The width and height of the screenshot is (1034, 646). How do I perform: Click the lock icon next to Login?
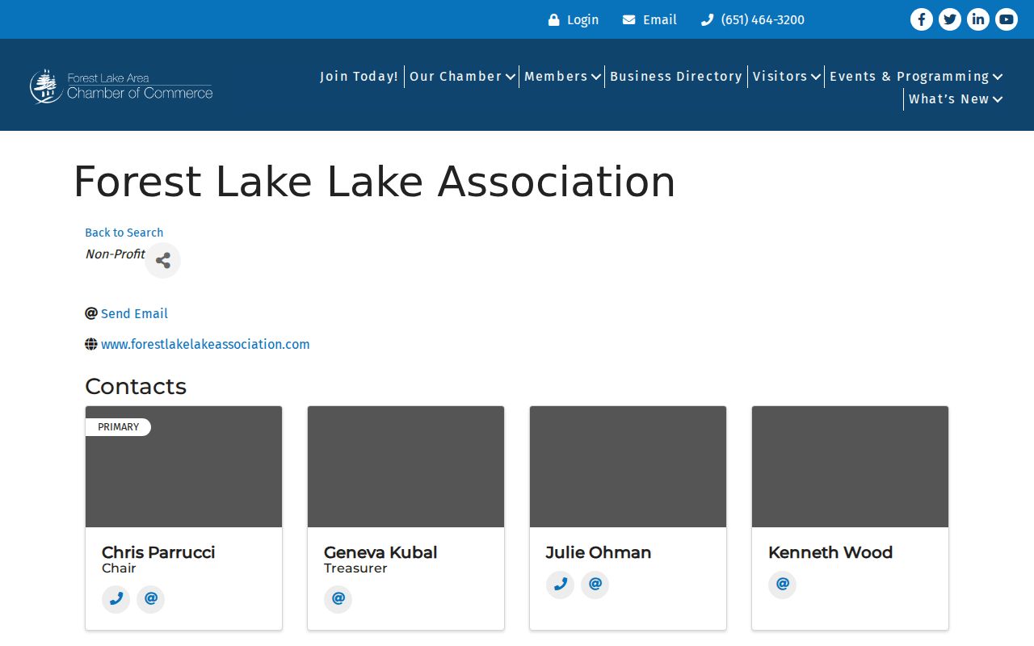554,20
